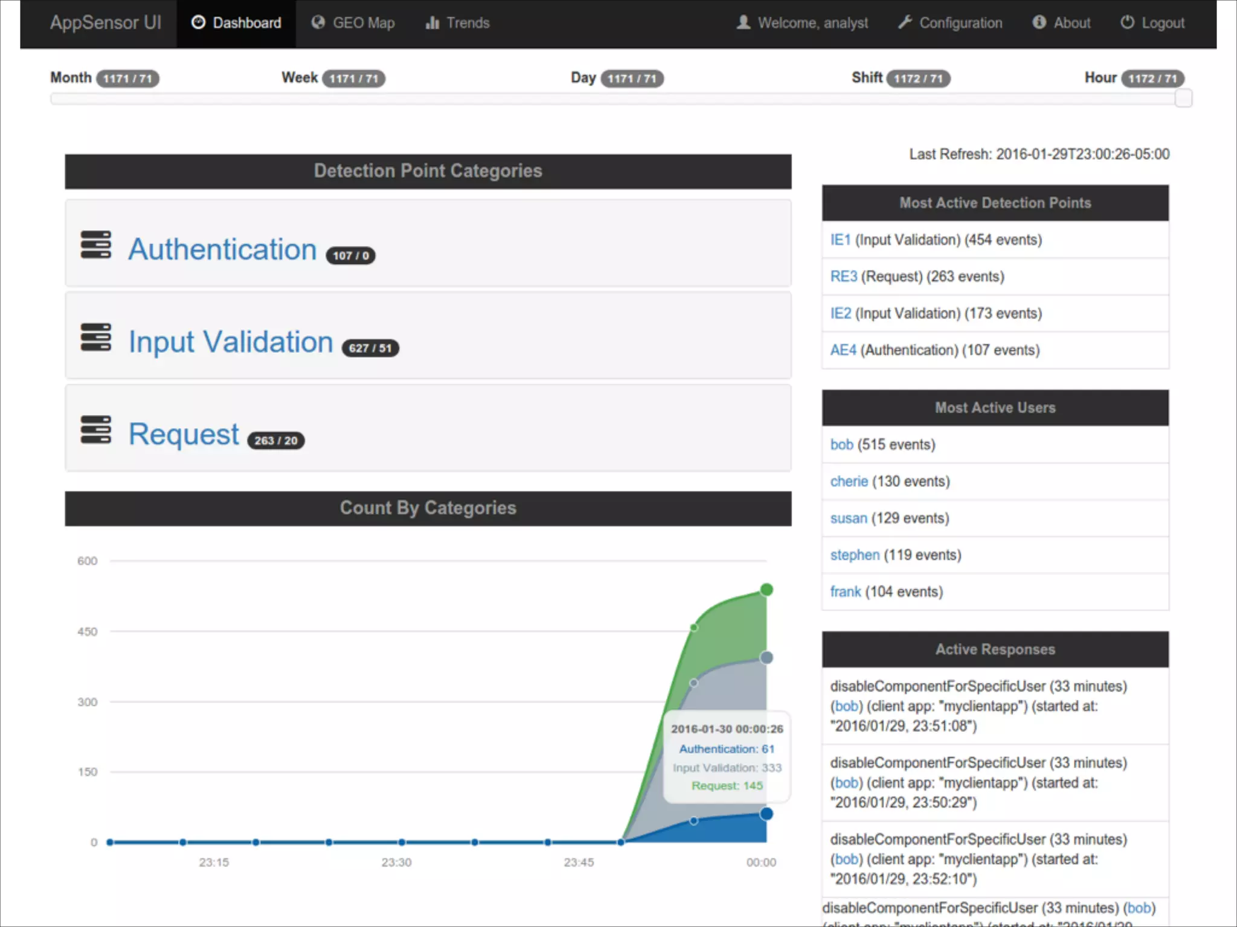
Task: Select the Shift time period label
Action: (867, 78)
